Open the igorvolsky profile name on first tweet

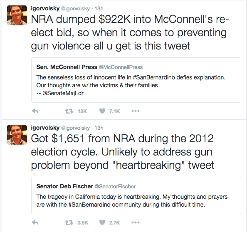pyautogui.click(x=45, y=8)
